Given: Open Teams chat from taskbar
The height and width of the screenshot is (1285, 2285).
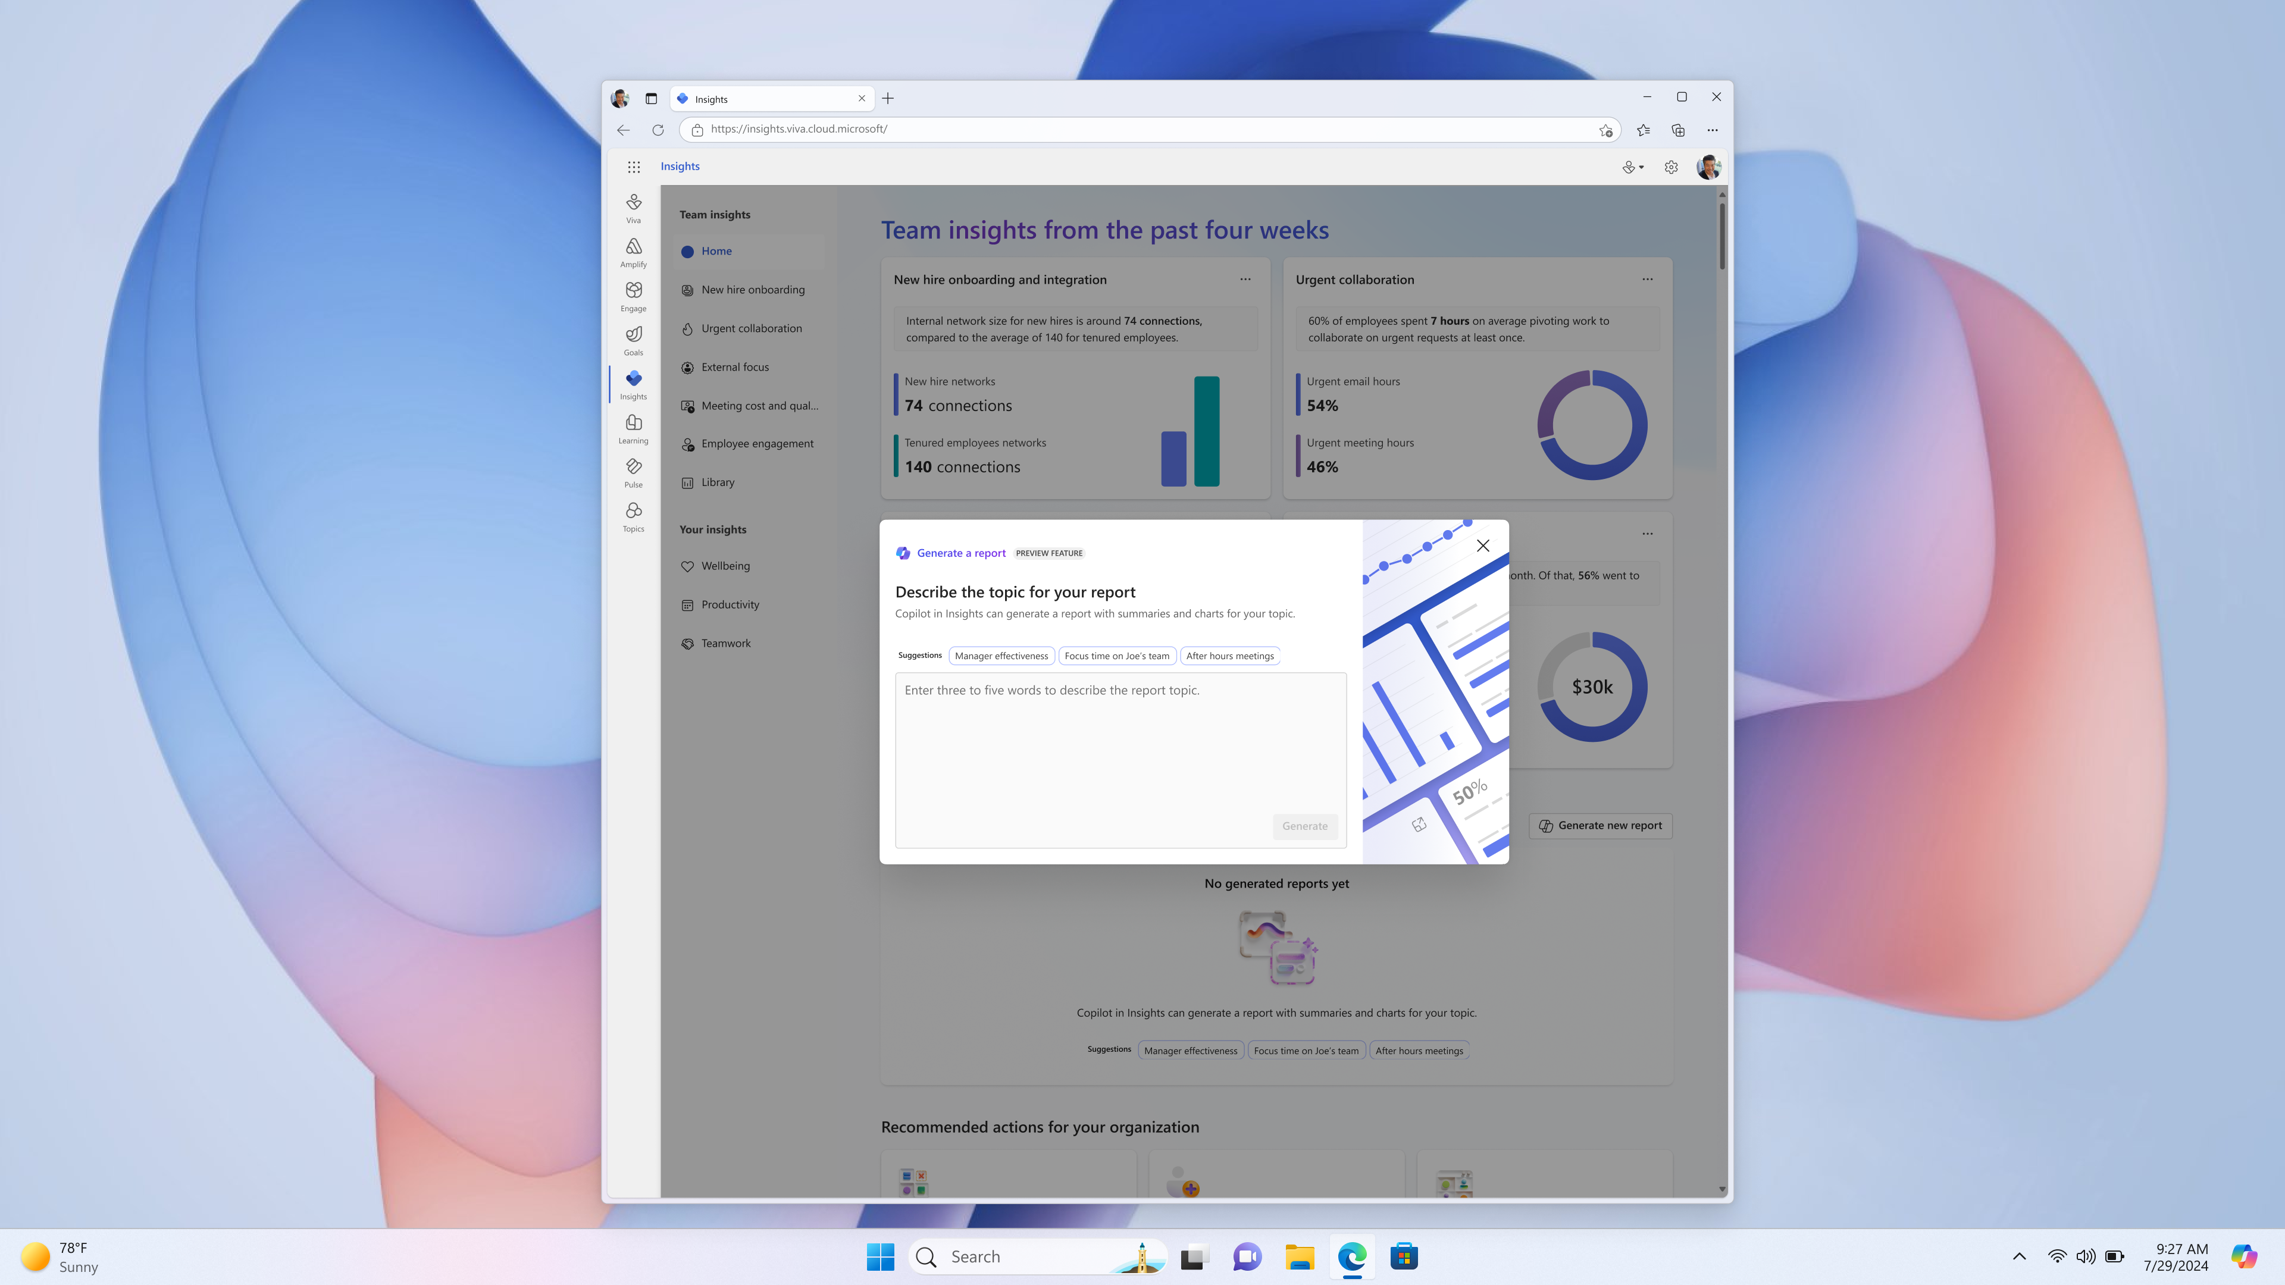Looking at the screenshot, I should [1247, 1256].
